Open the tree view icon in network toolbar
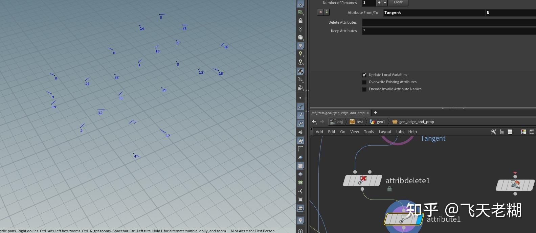536x233 pixels. [502, 132]
